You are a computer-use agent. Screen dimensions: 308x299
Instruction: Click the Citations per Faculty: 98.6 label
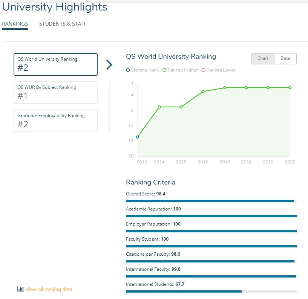click(153, 254)
